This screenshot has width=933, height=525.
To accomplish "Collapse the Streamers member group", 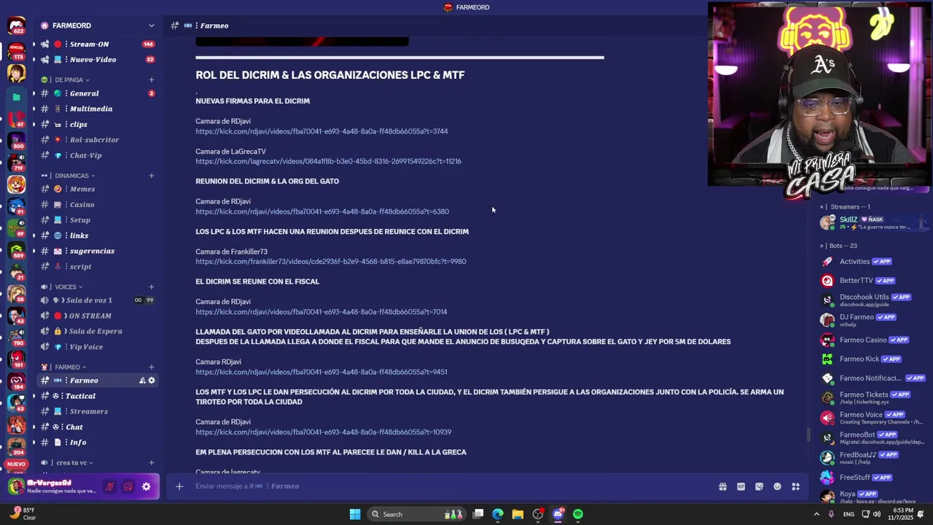I will [x=846, y=207].
